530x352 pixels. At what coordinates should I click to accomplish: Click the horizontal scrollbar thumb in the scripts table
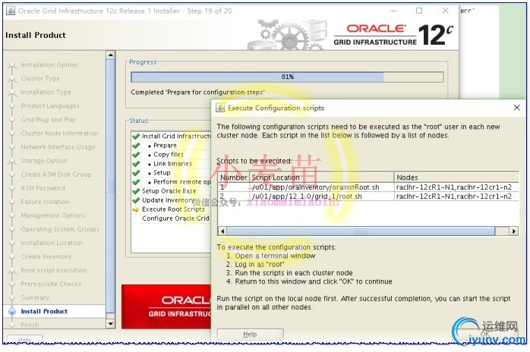[x=361, y=231]
